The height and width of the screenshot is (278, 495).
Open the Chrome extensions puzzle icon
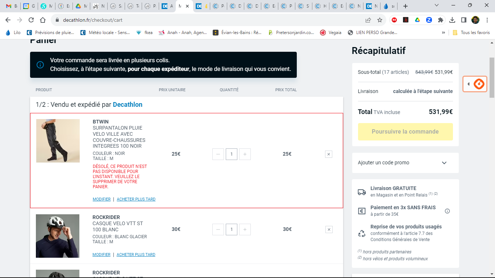click(x=440, y=20)
